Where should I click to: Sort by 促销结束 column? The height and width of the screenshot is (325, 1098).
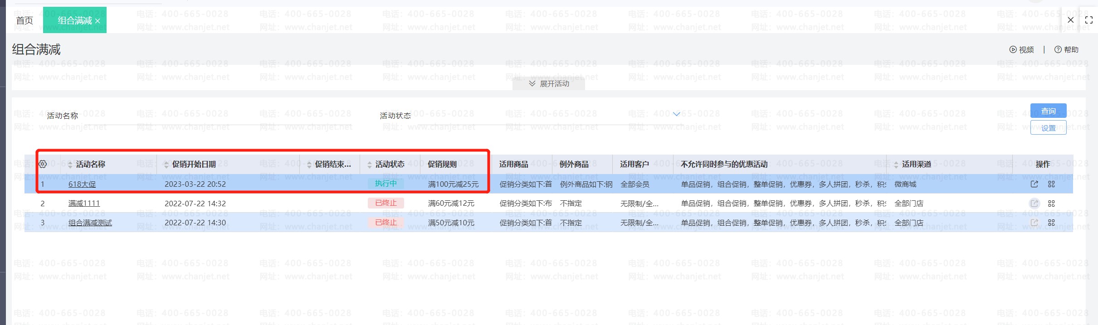click(309, 165)
